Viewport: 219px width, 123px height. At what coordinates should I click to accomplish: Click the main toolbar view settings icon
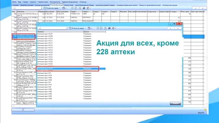click(64, 8)
